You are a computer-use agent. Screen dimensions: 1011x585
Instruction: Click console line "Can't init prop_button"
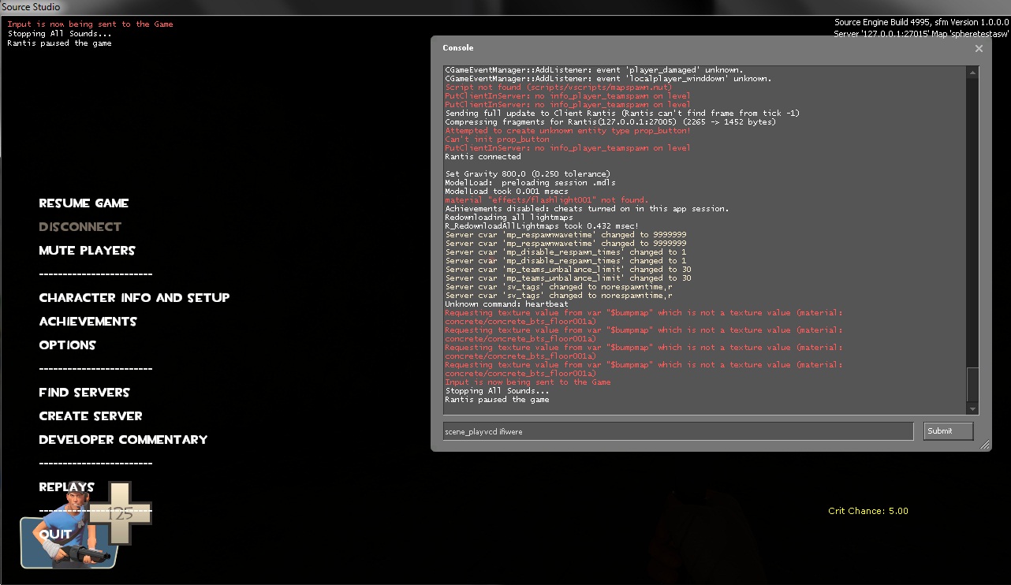(497, 140)
